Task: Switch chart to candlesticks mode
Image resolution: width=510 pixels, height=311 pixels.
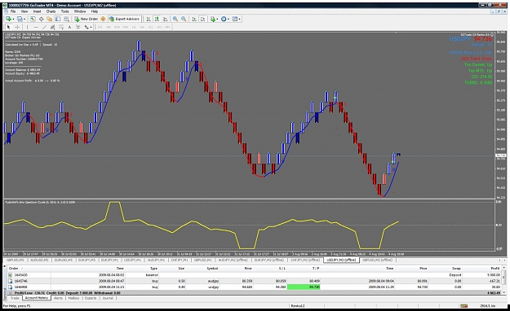Action: (x=157, y=19)
